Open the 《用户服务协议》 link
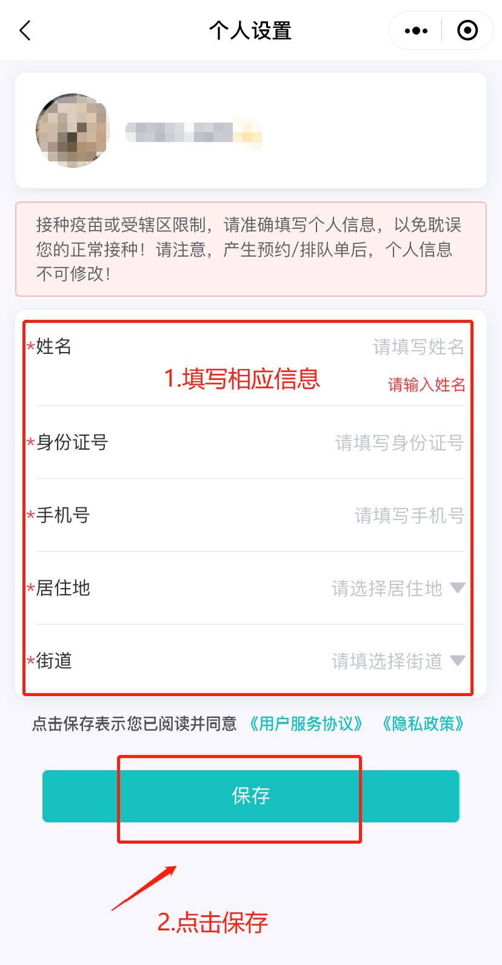Image resolution: width=502 pixels, height=965 pixels. pos(307,723)
